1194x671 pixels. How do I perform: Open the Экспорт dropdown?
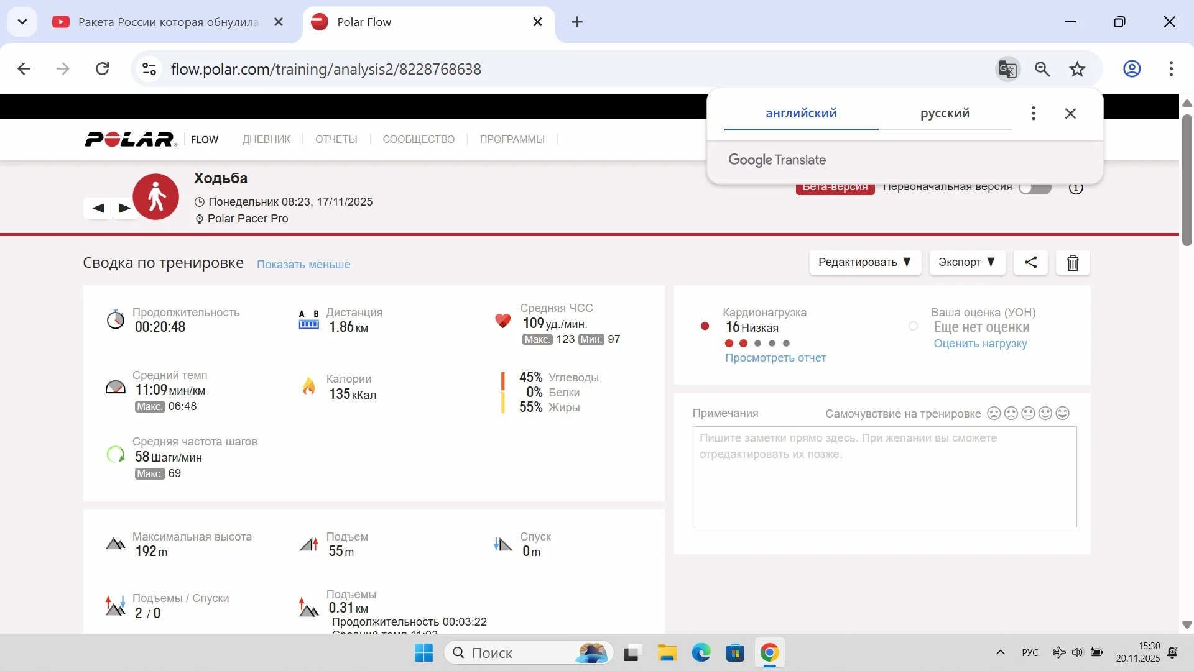click(966, 262)
